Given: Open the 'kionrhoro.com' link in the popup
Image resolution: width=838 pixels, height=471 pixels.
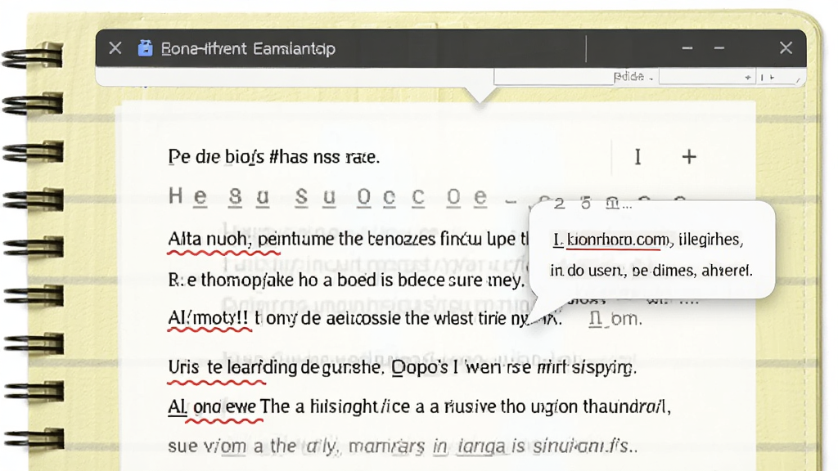Looking at the screenshot, I should (x=617, y=240).
